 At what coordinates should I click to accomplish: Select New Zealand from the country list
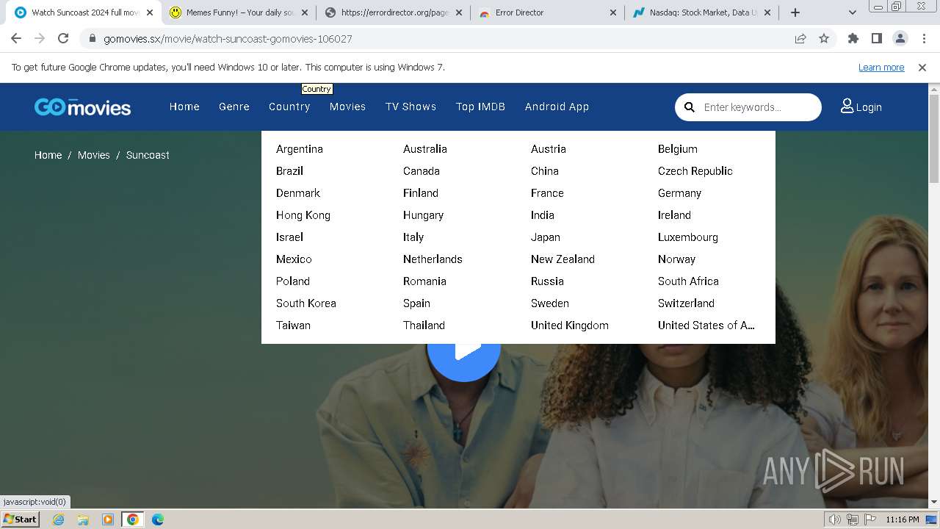point(563,259)
